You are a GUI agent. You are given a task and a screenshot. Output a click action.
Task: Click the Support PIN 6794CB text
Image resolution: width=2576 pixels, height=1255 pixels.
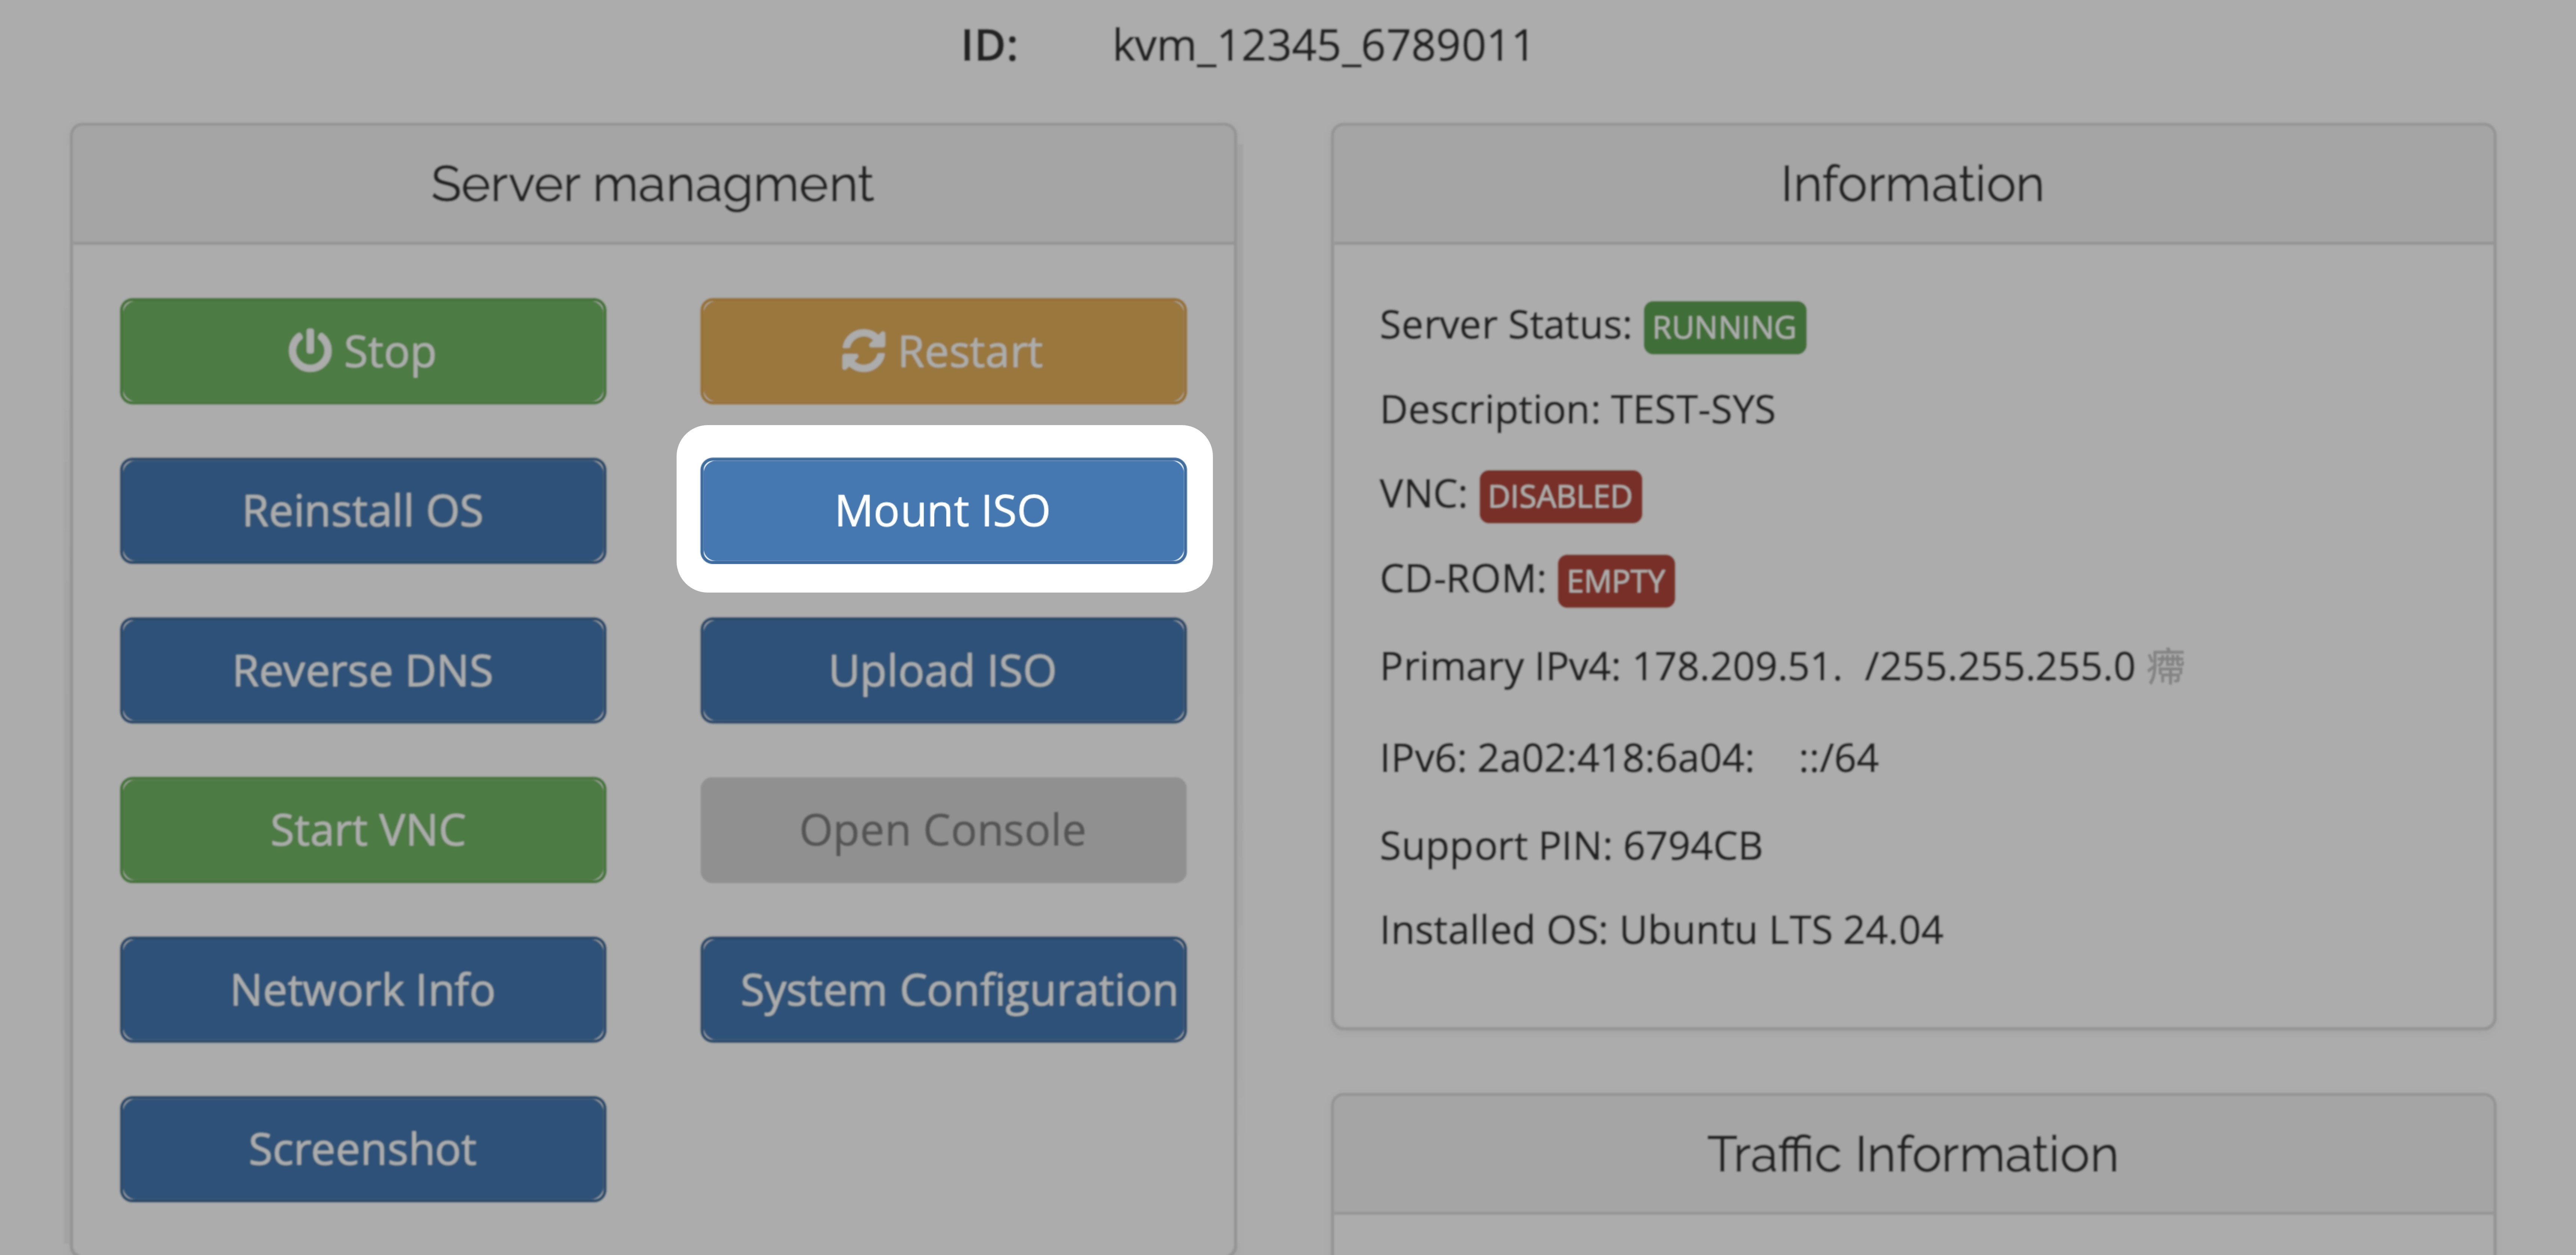click(1570, 846)
